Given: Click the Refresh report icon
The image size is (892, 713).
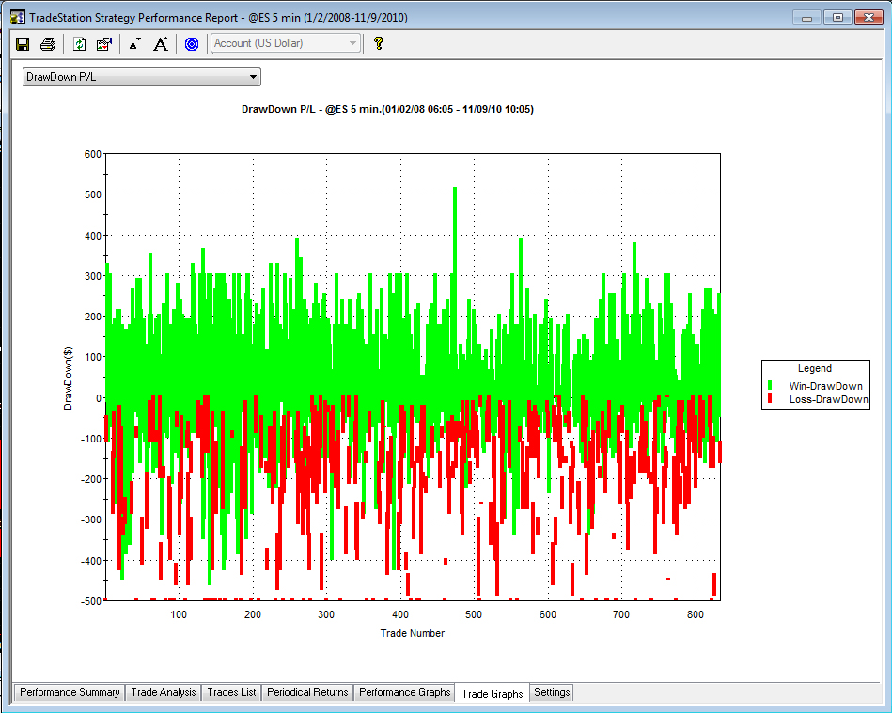Looking at the screenshot, I should point(79,44).
